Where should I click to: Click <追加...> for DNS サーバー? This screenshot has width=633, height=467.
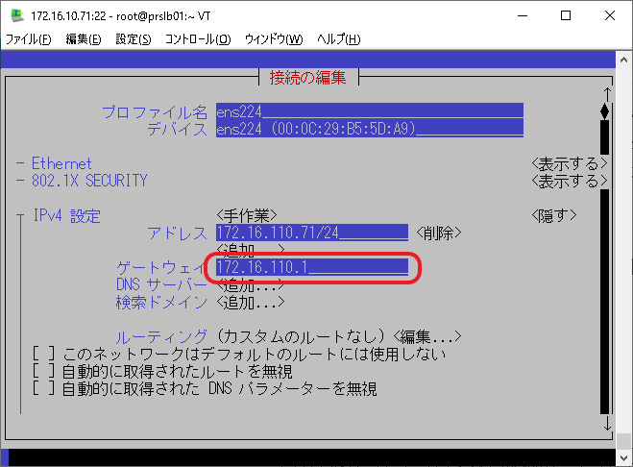[251, 284]
